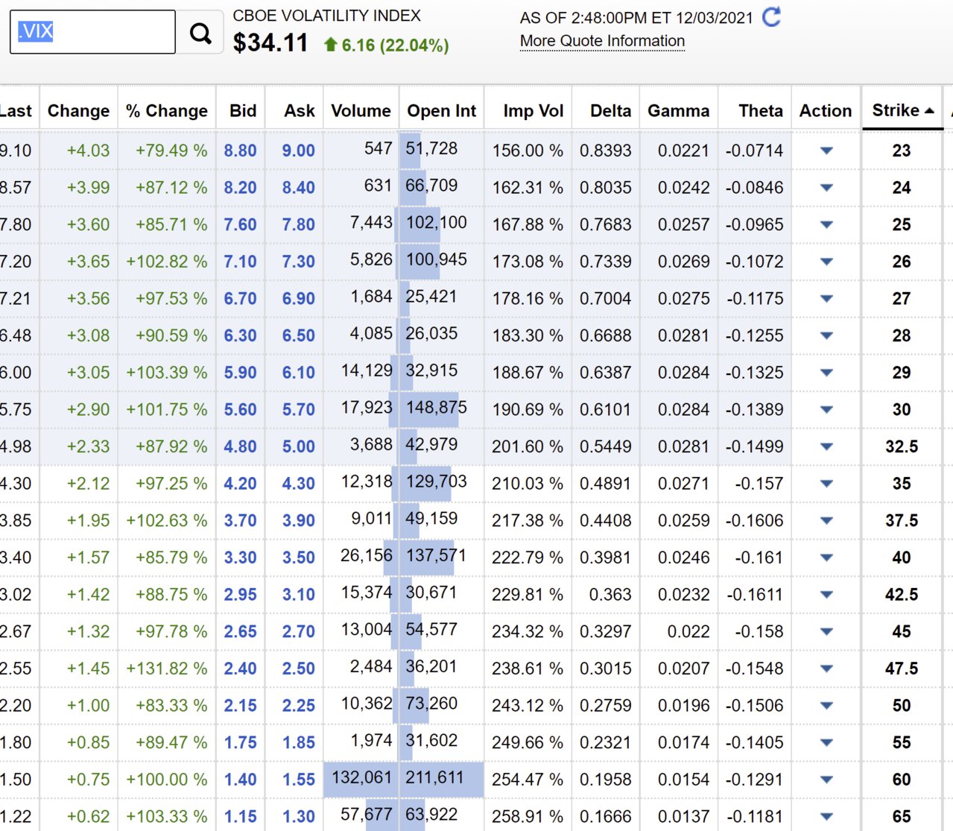Select strike value 32.5

tap(902, 446)
